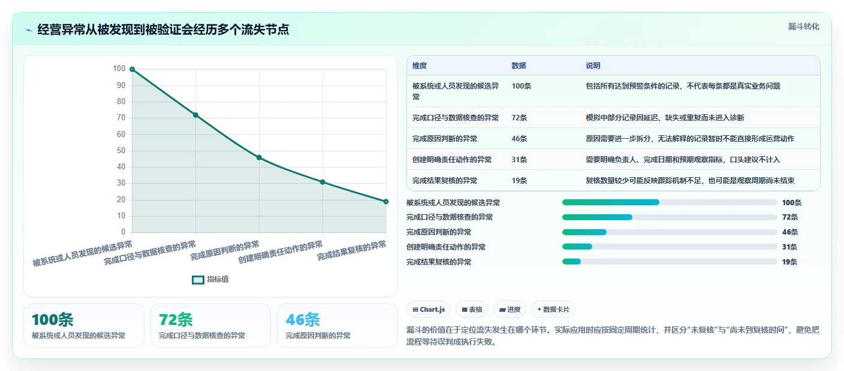Click the 漏斗转化 label in header
Image resolution: width=844 pixels, height=371 pixels.
(803, 26)
